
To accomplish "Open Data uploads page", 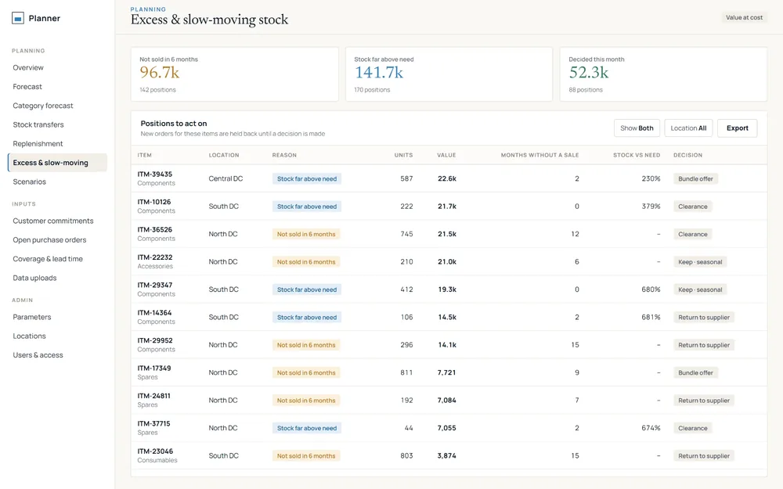I will click(x=35, y=278).
